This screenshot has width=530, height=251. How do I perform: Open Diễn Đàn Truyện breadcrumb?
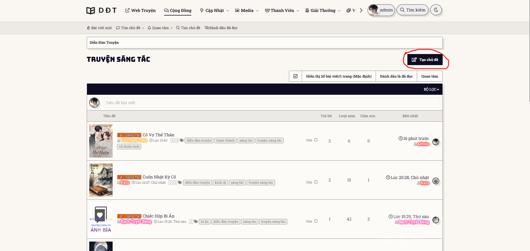click(104, 42)
